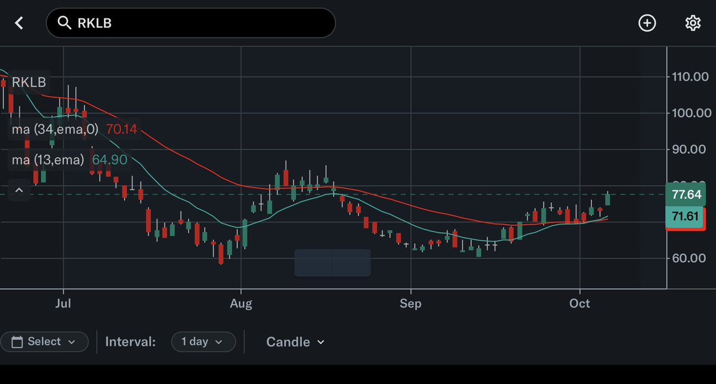The height and width of the screenshot is (384, 716).
Task: Click the 77.64 current price tag
Action: (686, 195)
